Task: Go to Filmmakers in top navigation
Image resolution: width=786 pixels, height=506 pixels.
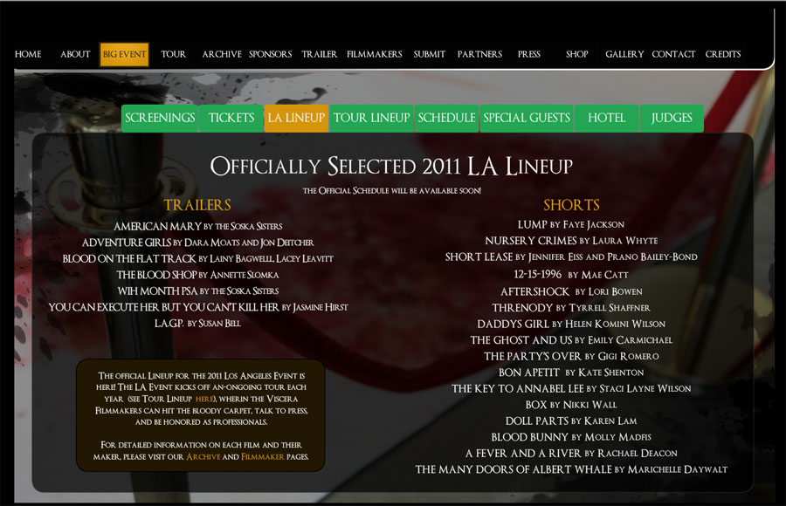Action: [375, 54]
